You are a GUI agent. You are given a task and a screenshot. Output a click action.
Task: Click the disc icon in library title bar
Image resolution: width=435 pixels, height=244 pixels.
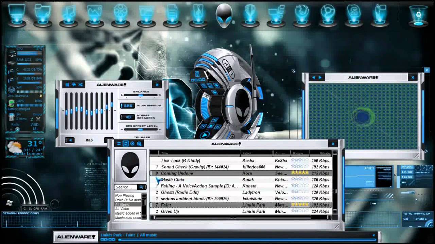point(132,144)
